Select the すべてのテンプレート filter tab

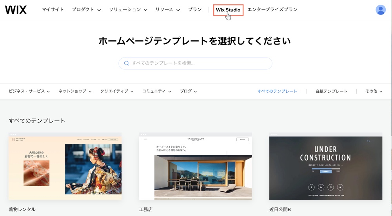pos(277,91)
